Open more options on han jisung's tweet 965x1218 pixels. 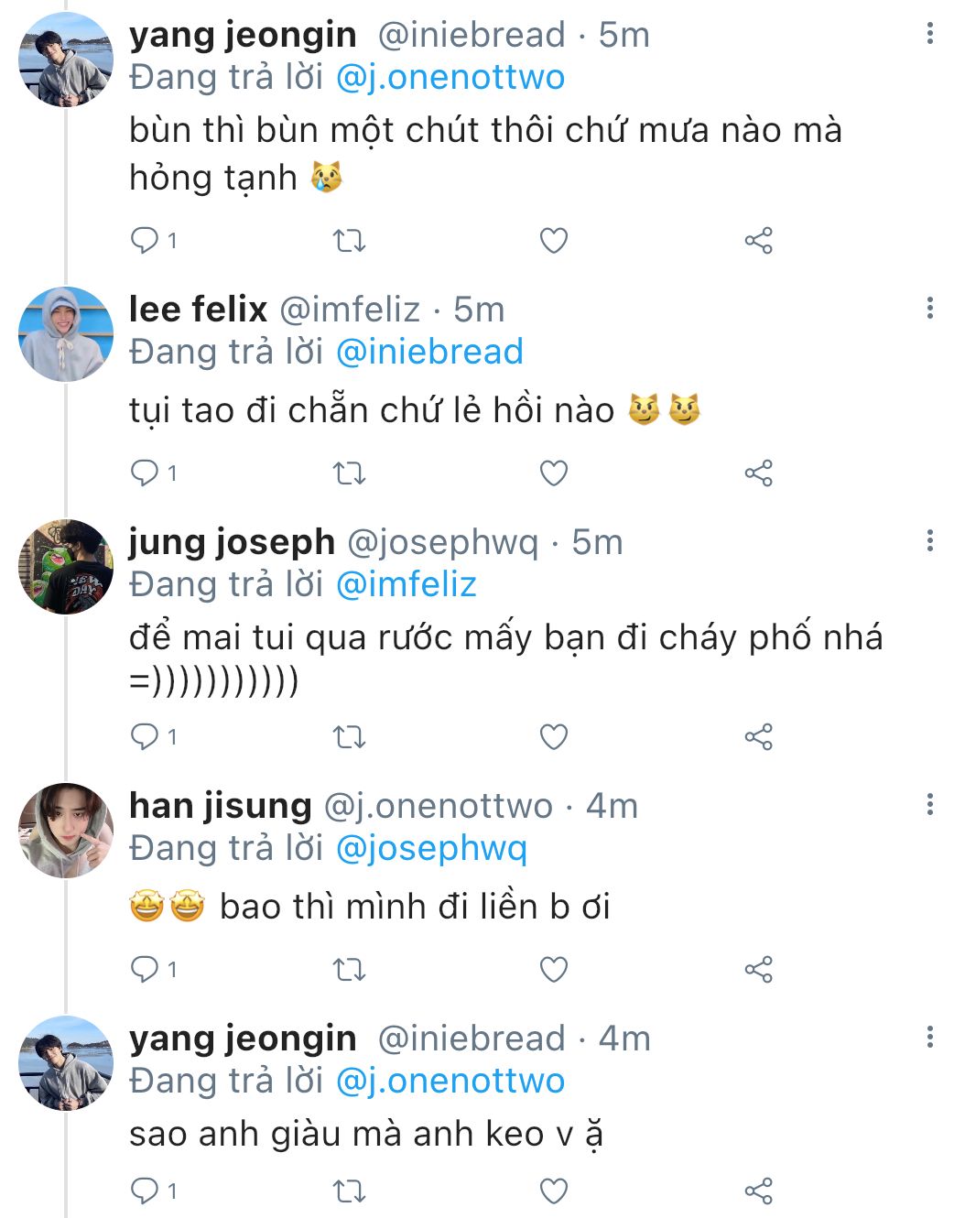click(x=930, y=804)
